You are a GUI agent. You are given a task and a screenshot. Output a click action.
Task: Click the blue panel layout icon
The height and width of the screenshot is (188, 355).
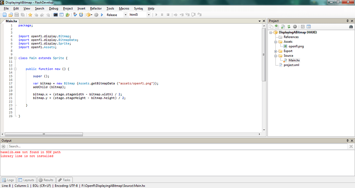pyautogui.click(x=61, y=15)
